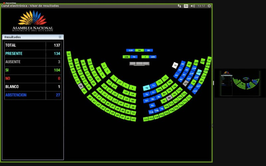Image resolution: width=266 pixels, height=166 pixels.
Task: Select blue seat 95
Action: (x=152, y=105)
